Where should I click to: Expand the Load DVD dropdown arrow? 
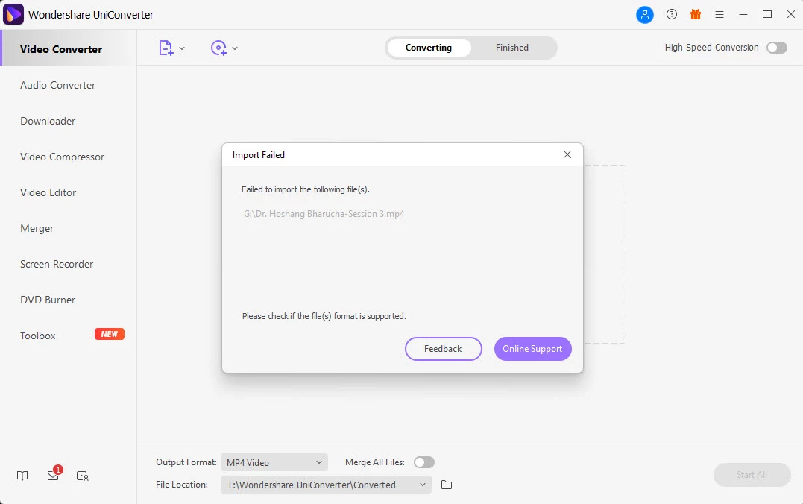tap(235, 48)
